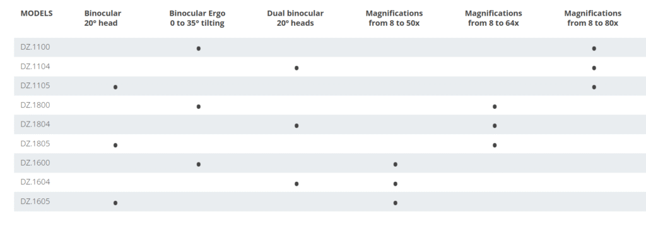
Task: Click the DZ.1605 model name
Action: (35, 201)
